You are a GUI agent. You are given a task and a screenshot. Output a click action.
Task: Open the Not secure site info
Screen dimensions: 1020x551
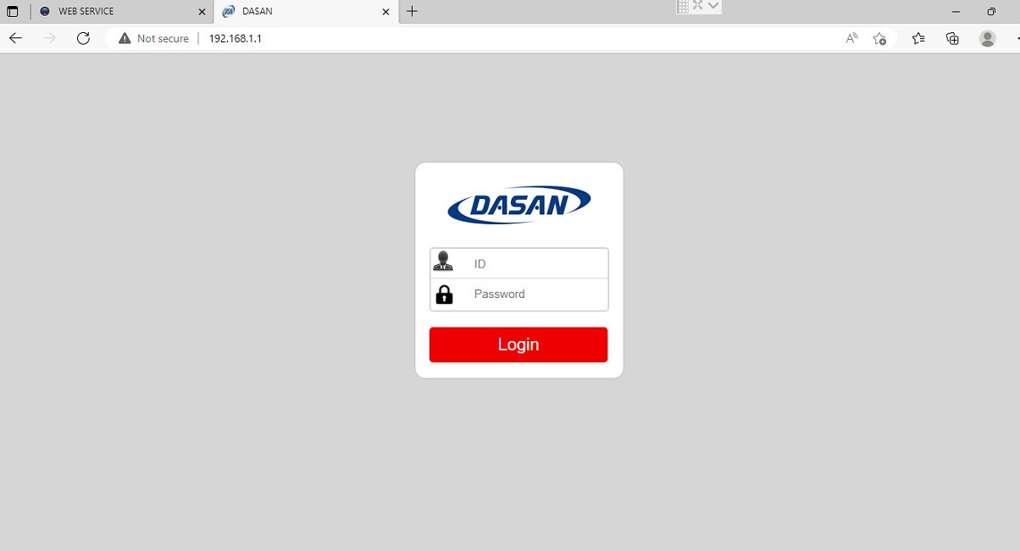click(153, 38)
